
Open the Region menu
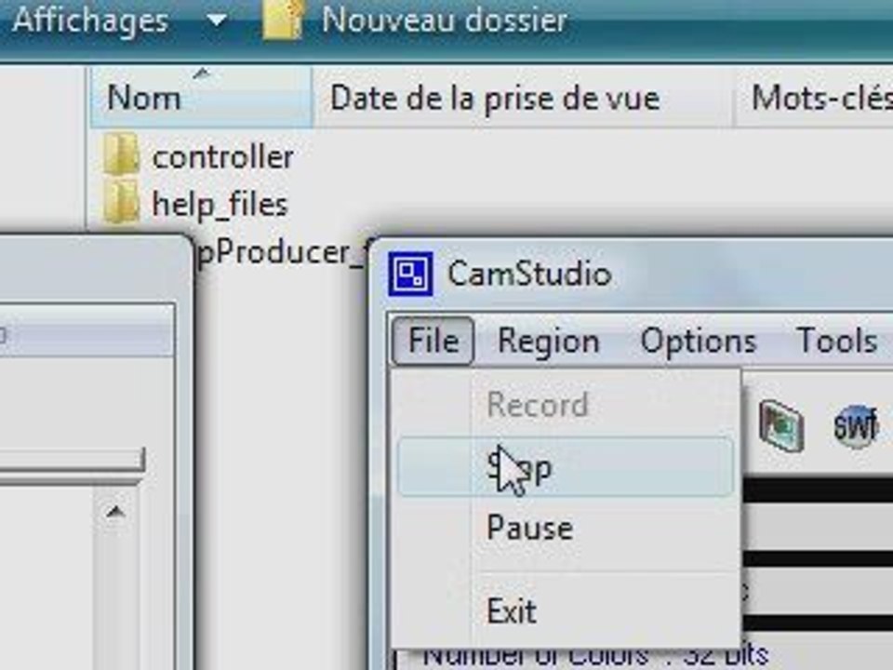coord(549,341)
